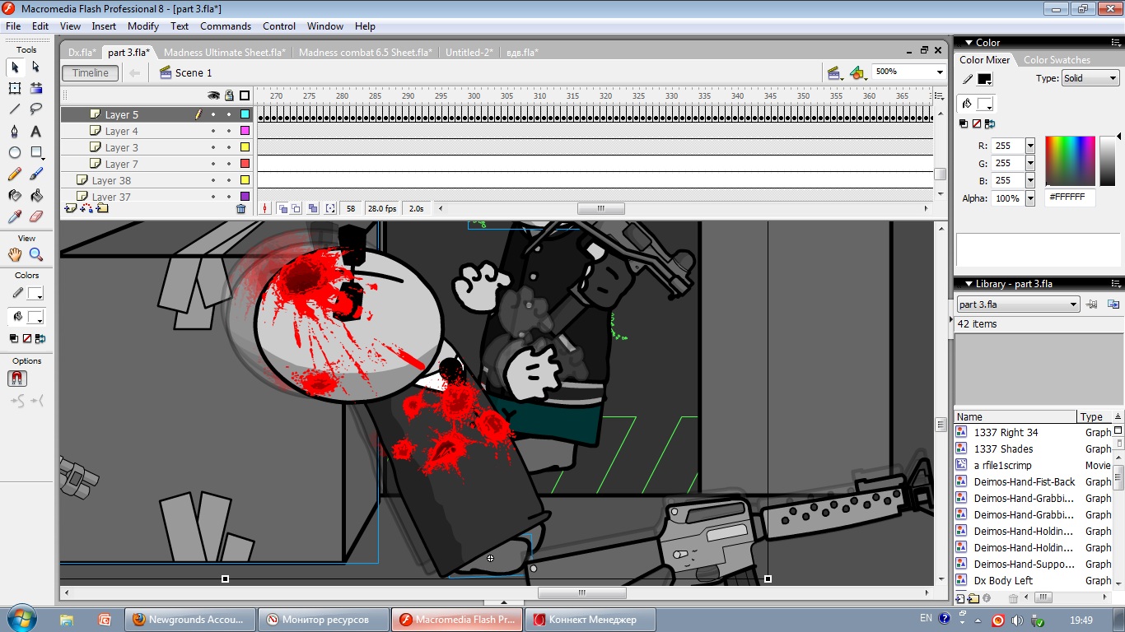Switch to Color Swatches tab

pos(1057,60)
